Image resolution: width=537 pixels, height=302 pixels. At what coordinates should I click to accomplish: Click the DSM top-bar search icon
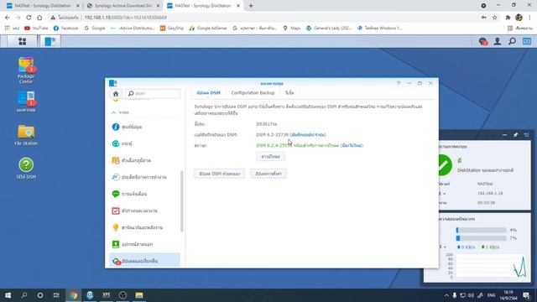512,41
